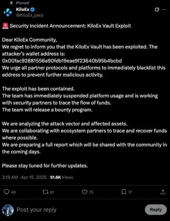Open the @KiloEx_perp handle link

pyautogui.click(x=29, y=15)
